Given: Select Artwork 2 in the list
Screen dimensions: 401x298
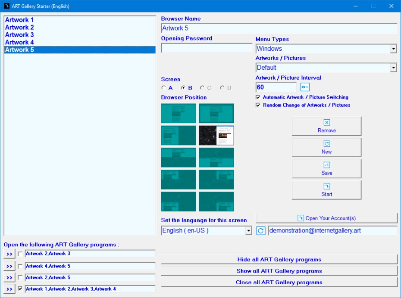Looking at the screenshot, I should 80,27.
